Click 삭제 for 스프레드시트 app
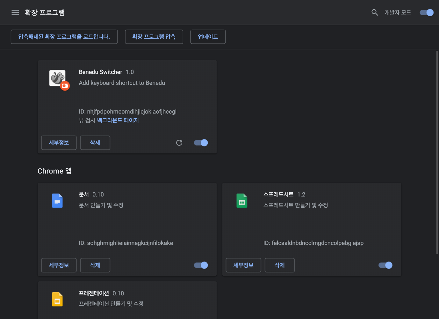 (279, 265)
